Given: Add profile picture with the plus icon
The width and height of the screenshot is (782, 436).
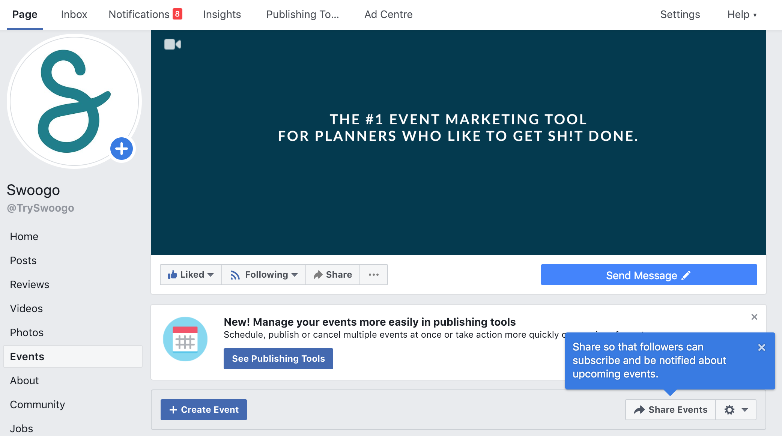Looking at the screenshot, I should [122, 149].
